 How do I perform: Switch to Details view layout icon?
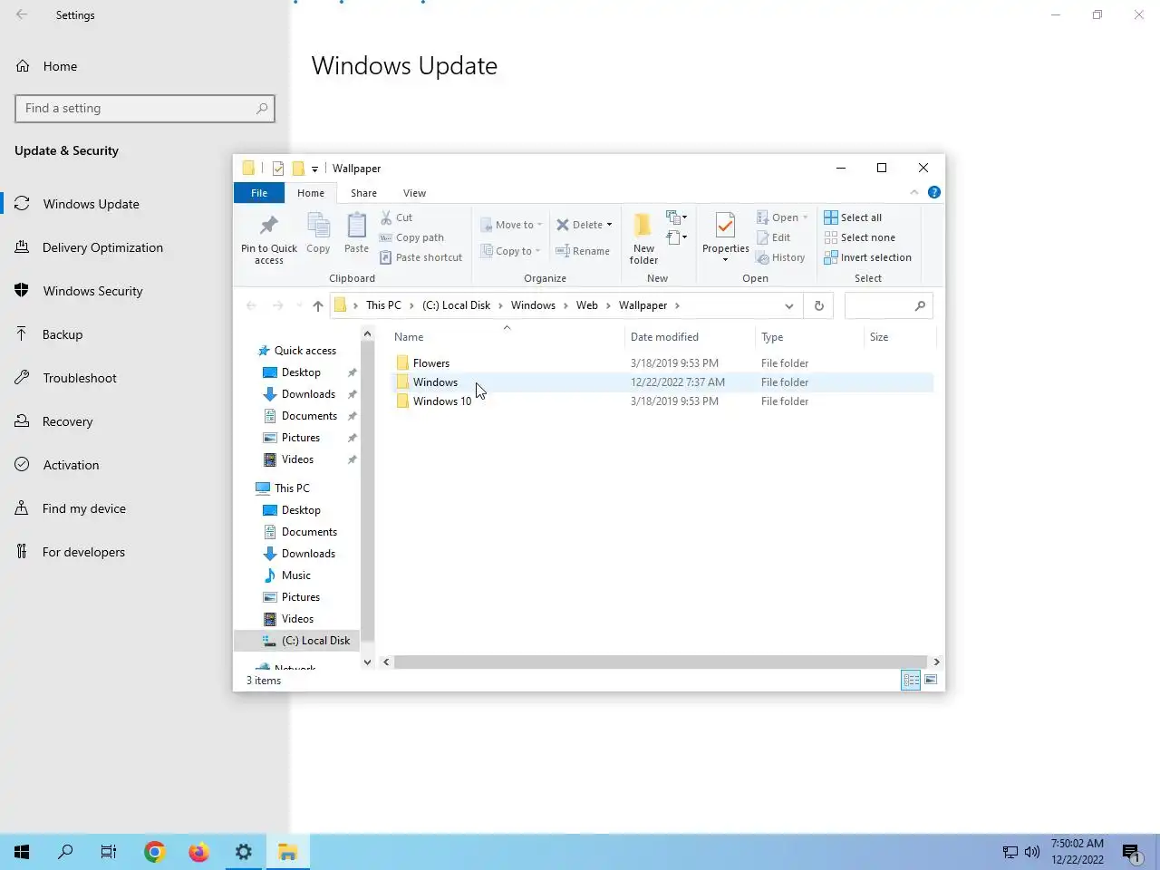[911, 681]
